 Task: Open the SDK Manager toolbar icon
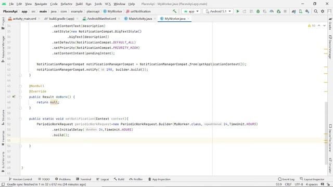coord(308,11)
